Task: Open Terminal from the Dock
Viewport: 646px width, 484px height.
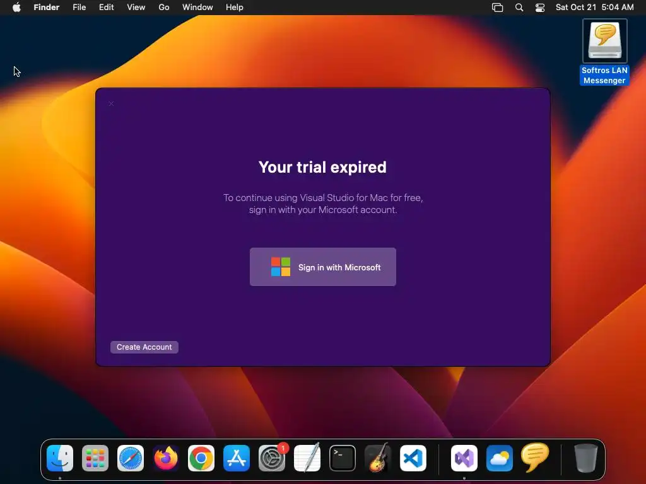Action: pyautogui.click(x=343, y=458)
